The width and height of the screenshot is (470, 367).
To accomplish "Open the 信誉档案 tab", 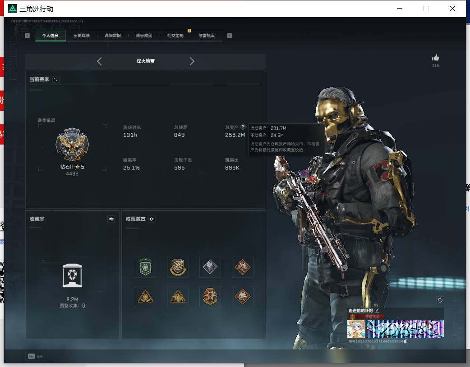I will coord(207,36).
